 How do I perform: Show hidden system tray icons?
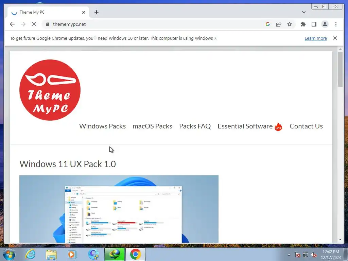[289, 255]
